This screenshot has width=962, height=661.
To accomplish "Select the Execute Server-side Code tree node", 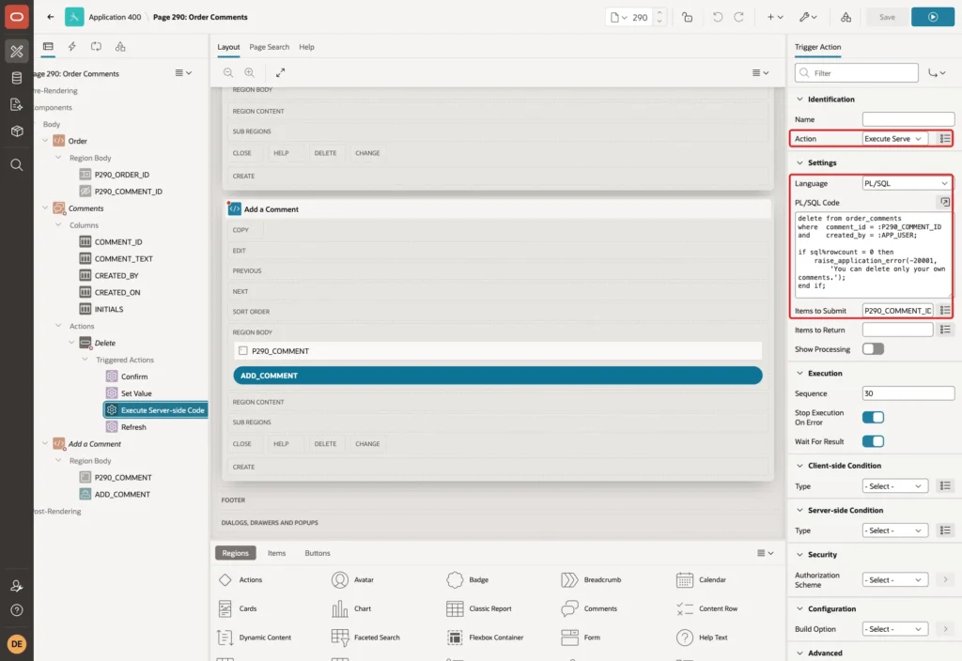I will pyautogui.click(x=156, y=410).
